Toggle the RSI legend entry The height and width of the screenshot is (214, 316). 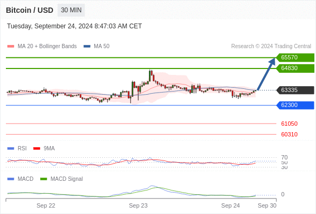point(17,148)
